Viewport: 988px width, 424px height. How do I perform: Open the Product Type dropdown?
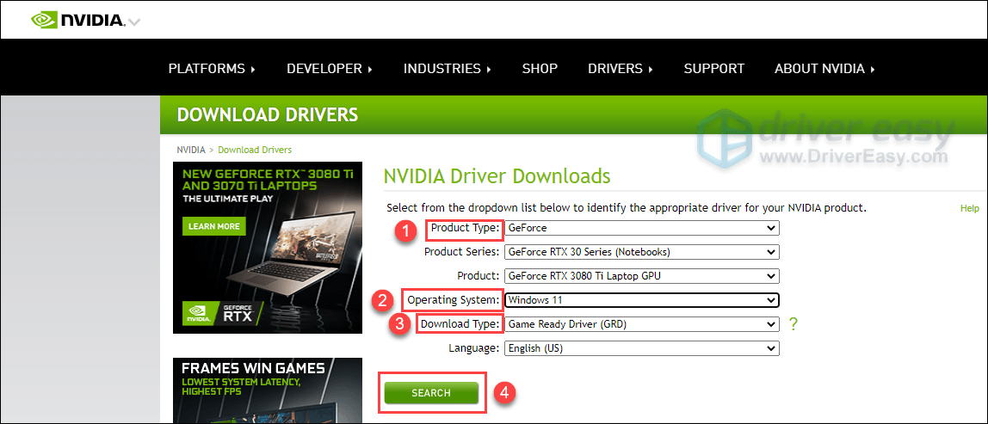tap(642, 228)
